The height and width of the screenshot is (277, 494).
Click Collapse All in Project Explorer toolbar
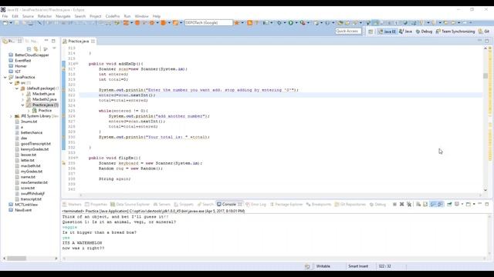[x=29, y=49]
